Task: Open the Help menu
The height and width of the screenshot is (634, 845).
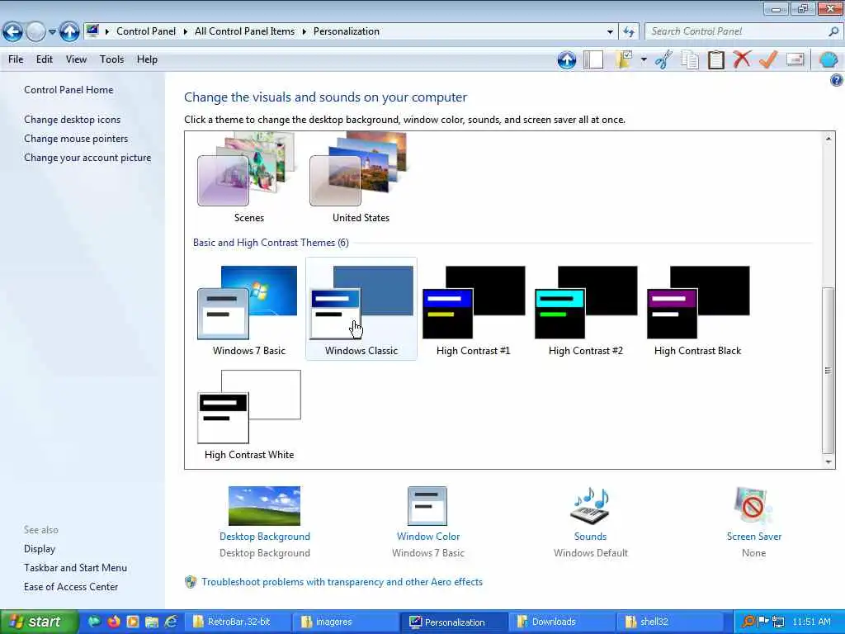Action: pos(147,59)
